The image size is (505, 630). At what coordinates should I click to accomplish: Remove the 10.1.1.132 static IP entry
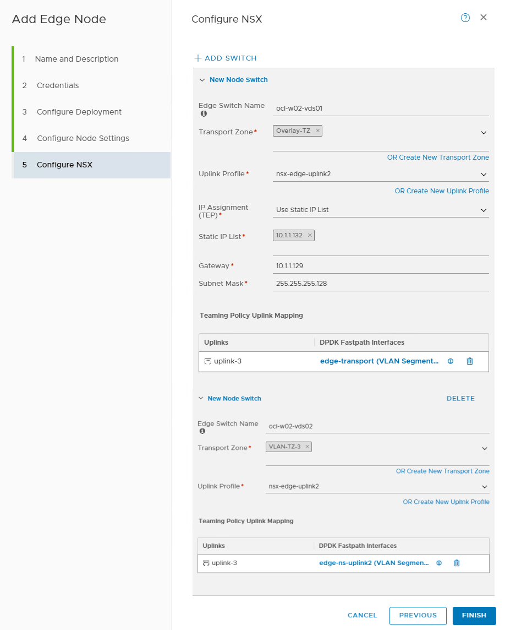click(310, 235)
